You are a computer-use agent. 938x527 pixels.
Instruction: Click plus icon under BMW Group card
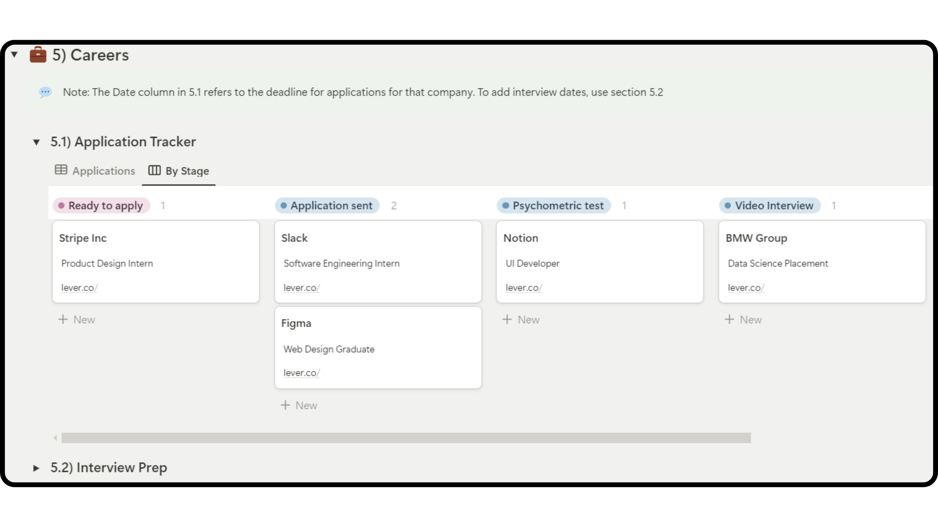point(729,319)
